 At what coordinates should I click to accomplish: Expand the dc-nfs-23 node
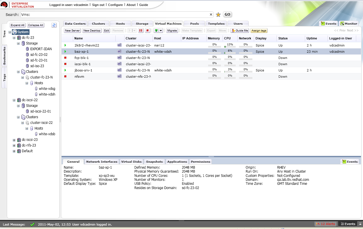pos(14,145)
